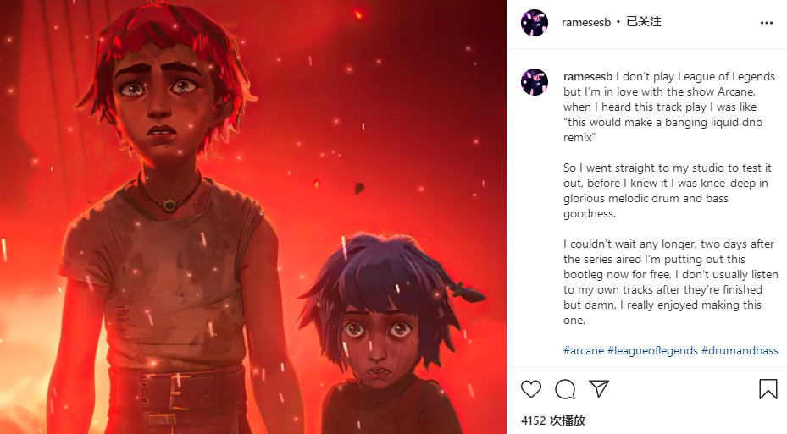Open the three-dot more options menu
787x434 pixels.
[x=767, y=23]
